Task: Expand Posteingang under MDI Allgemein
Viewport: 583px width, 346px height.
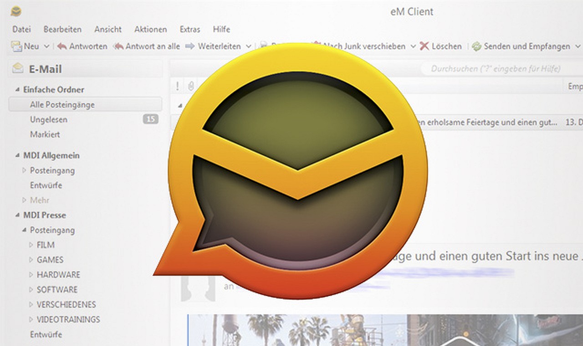Action: click(x=25, y=170)
